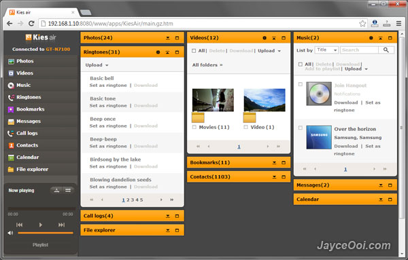Open the Video folder thumbnail
The height and width of the screenshot is (260, 408).
click(265, 100)
